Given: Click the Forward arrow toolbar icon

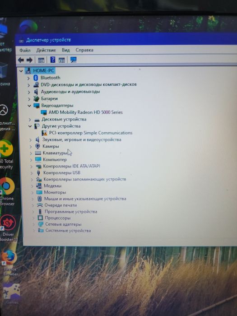Looking at the screenshot, I should click(x=29, y=60).
